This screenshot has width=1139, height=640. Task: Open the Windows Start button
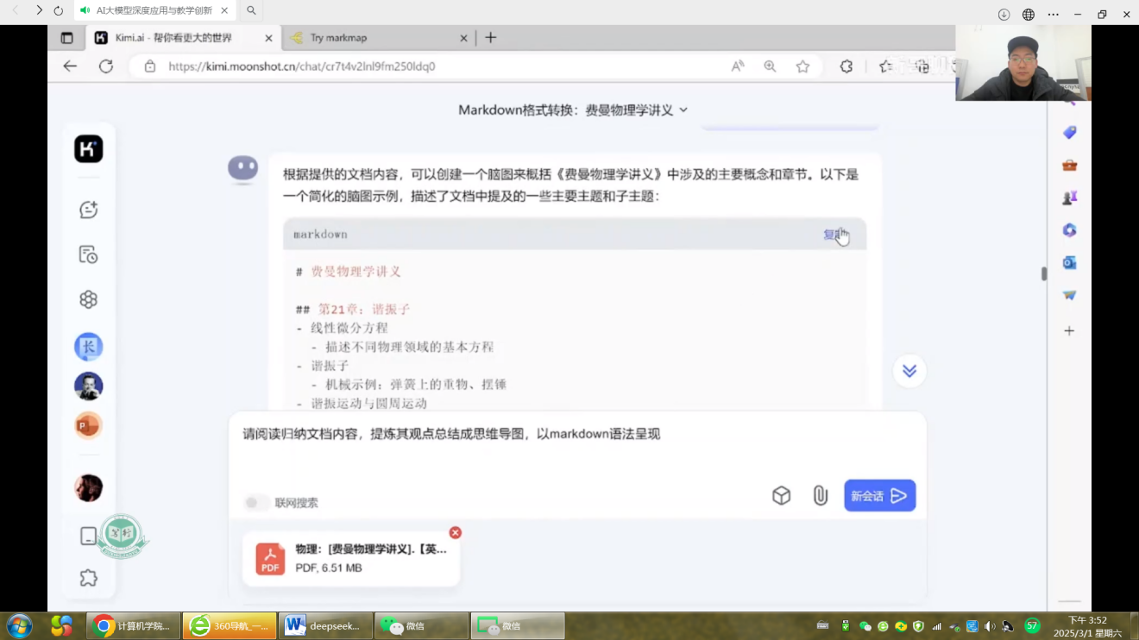pyautogui.click(x=19, y=625)
